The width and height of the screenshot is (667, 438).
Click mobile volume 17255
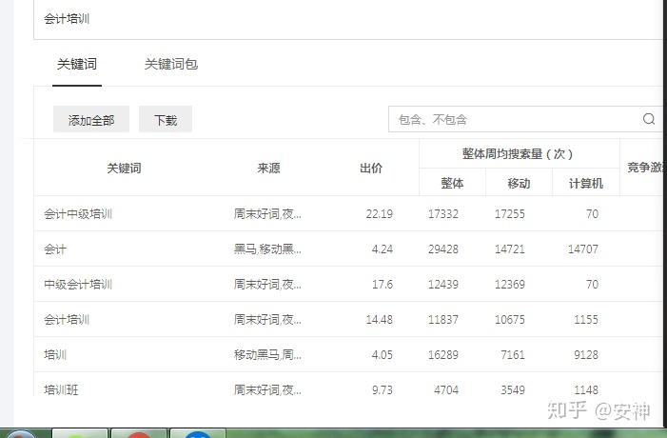[x=510, y=213]
